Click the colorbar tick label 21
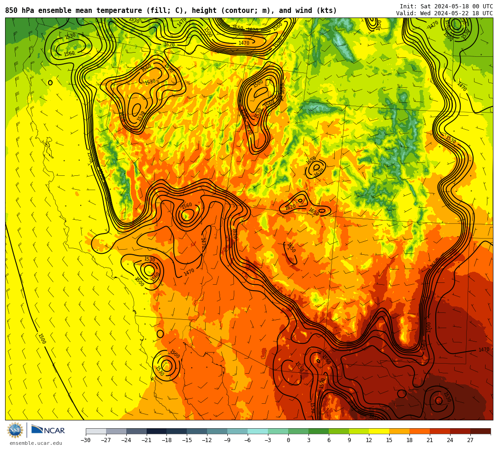This screenshot has width=498, height=449. pos(430,440)
